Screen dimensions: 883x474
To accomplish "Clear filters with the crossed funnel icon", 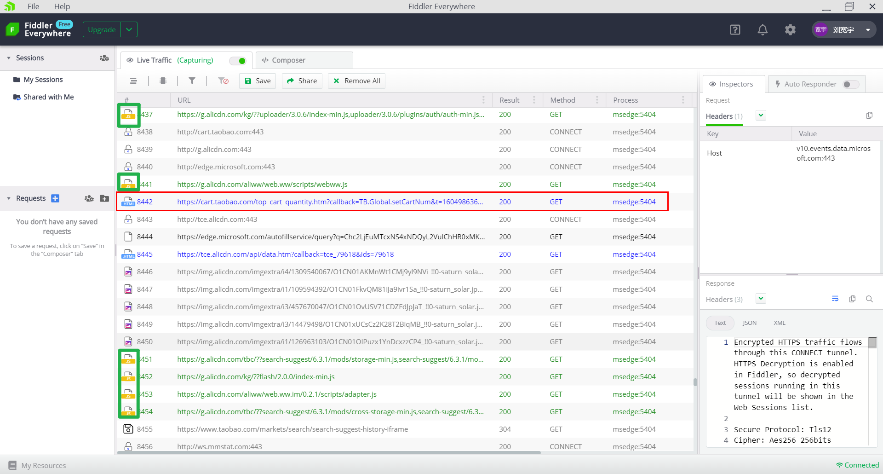I will click(224, 81).
